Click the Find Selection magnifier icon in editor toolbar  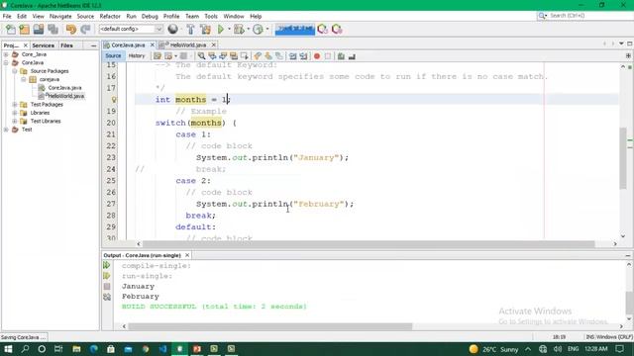(x=201, y=56)
